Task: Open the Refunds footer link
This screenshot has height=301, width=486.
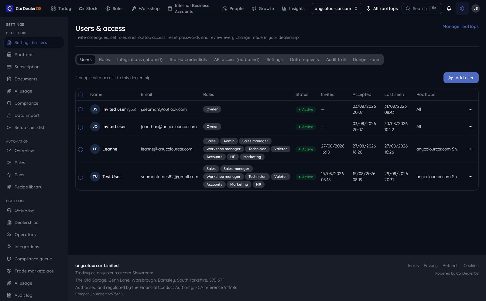Action: [450, 265]
